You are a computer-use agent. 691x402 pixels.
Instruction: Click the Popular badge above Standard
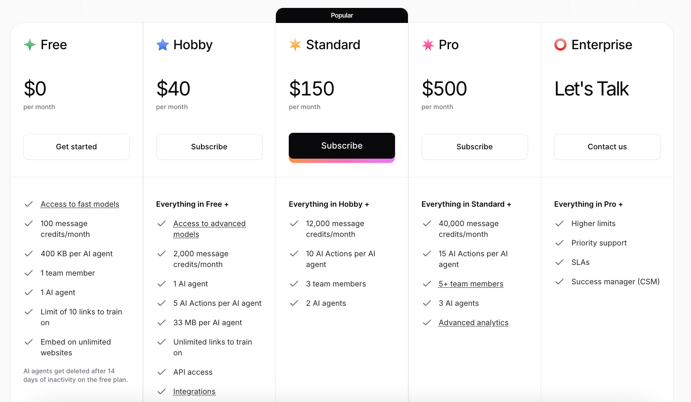point(342,15)
